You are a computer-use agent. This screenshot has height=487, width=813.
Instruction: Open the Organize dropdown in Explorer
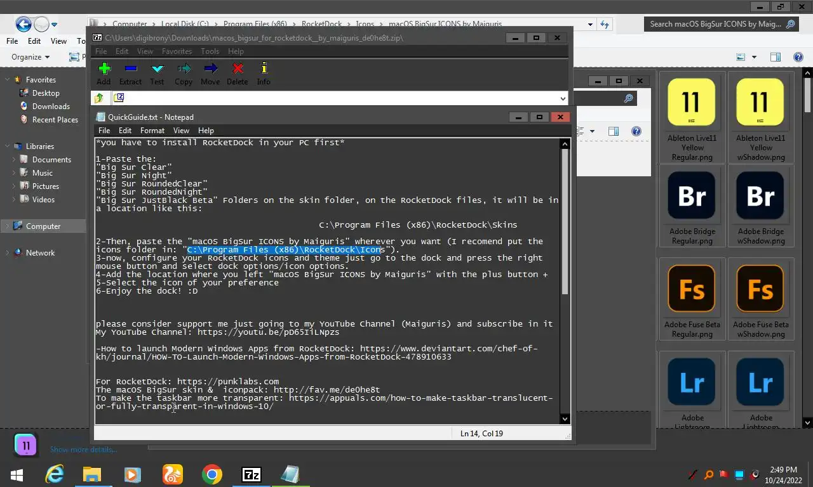point(30,57)
